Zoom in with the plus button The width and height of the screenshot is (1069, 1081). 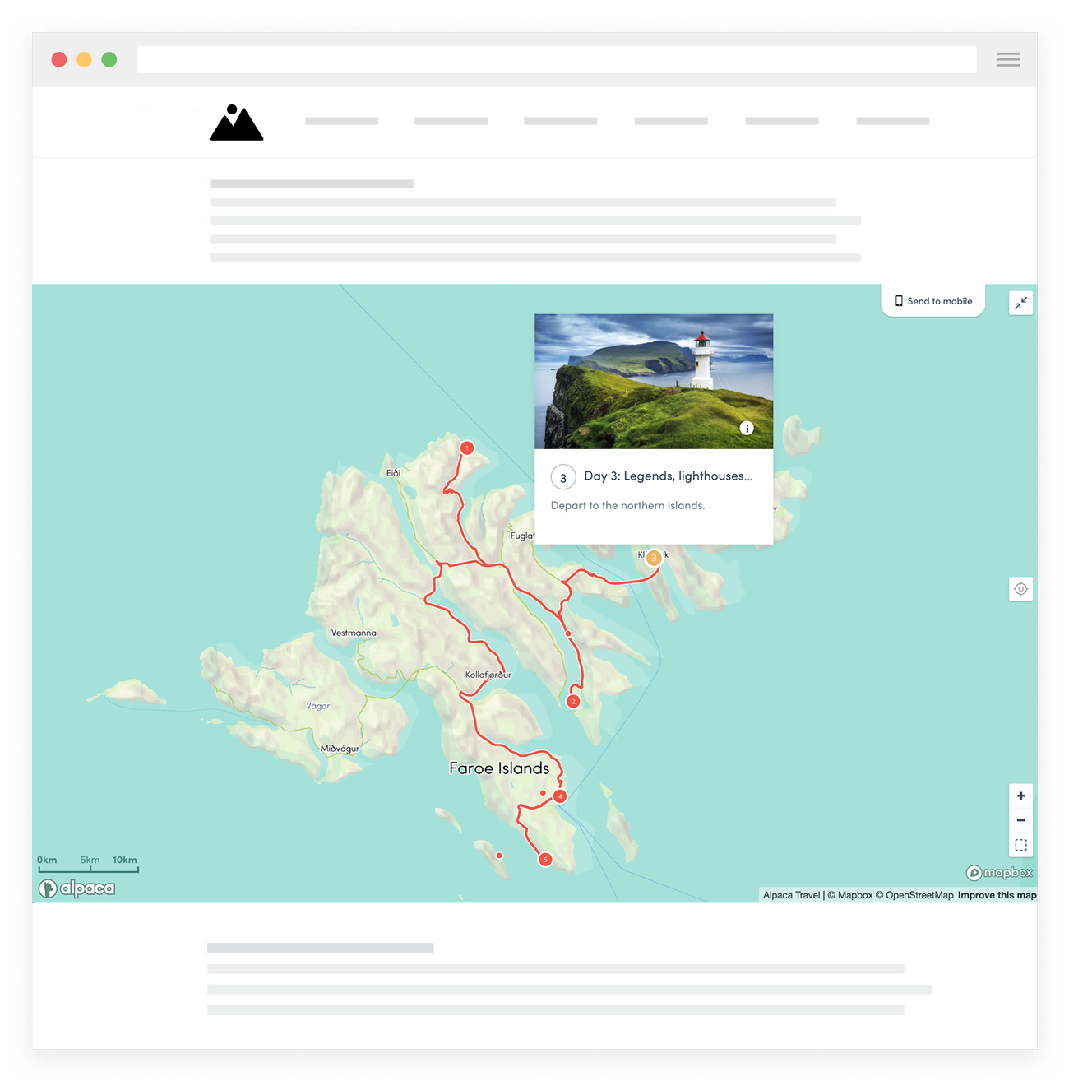point(1020,796)
